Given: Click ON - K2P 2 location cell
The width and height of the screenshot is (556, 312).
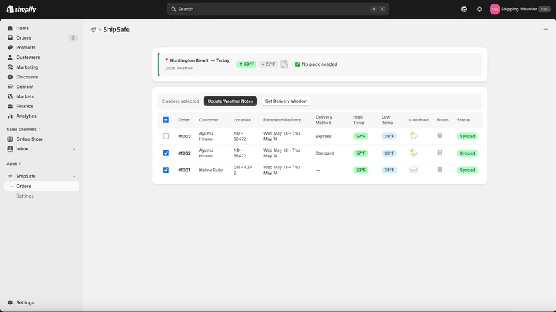Looking at the screenshot, I should [243, 170].
